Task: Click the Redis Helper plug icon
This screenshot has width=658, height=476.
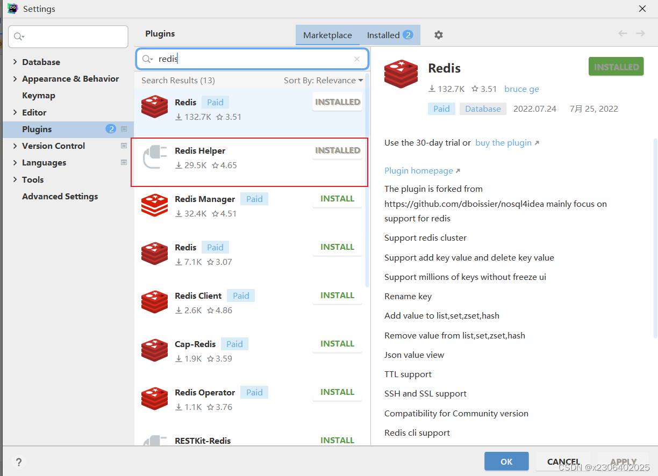Action: [155, 158]
